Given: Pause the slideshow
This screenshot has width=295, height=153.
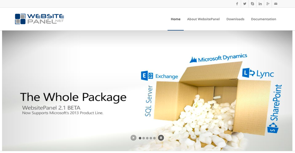Looking at the screenshot, I should coord(161,138).
